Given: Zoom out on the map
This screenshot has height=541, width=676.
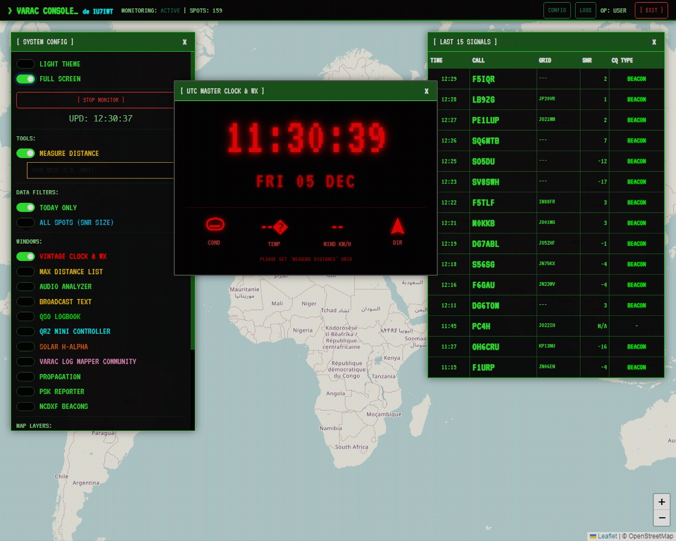Looking at the screenshot, I should pyautogui.click(x=661, y=518).
